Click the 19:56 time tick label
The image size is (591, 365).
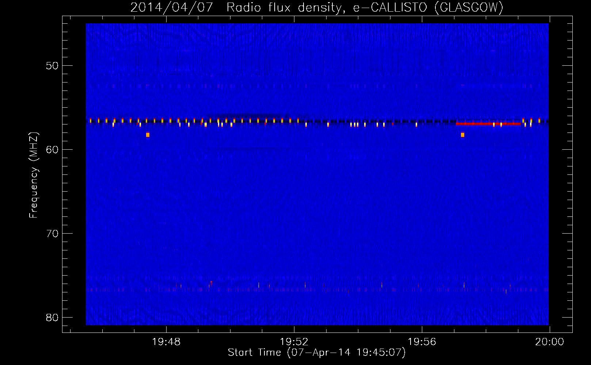422,342
